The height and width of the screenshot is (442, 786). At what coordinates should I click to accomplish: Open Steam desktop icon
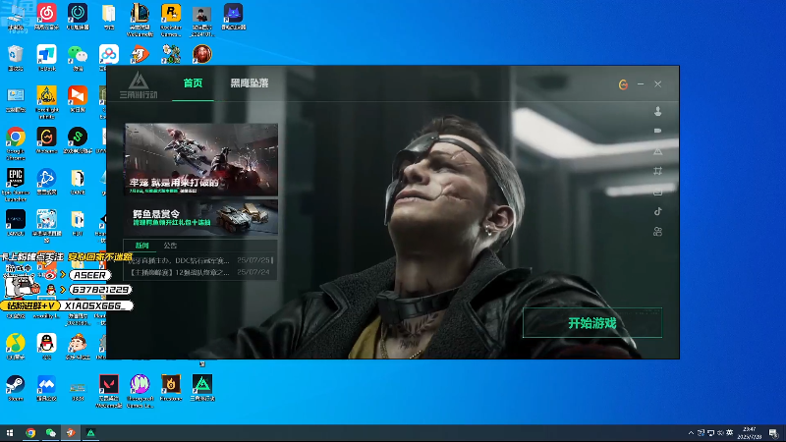[x=16, y=388]
